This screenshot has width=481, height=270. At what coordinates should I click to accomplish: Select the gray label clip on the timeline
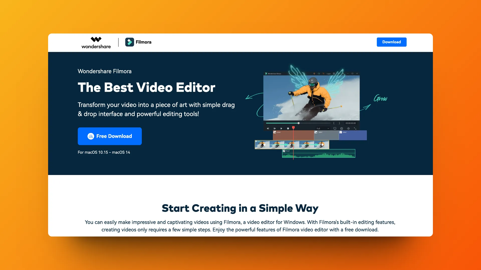[x=326, y=135]
